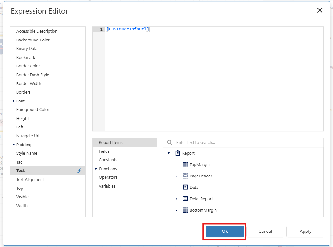This screenshot has width=333, height=247.
Task: Click the Apply button
Action: (x=305, y=231)
